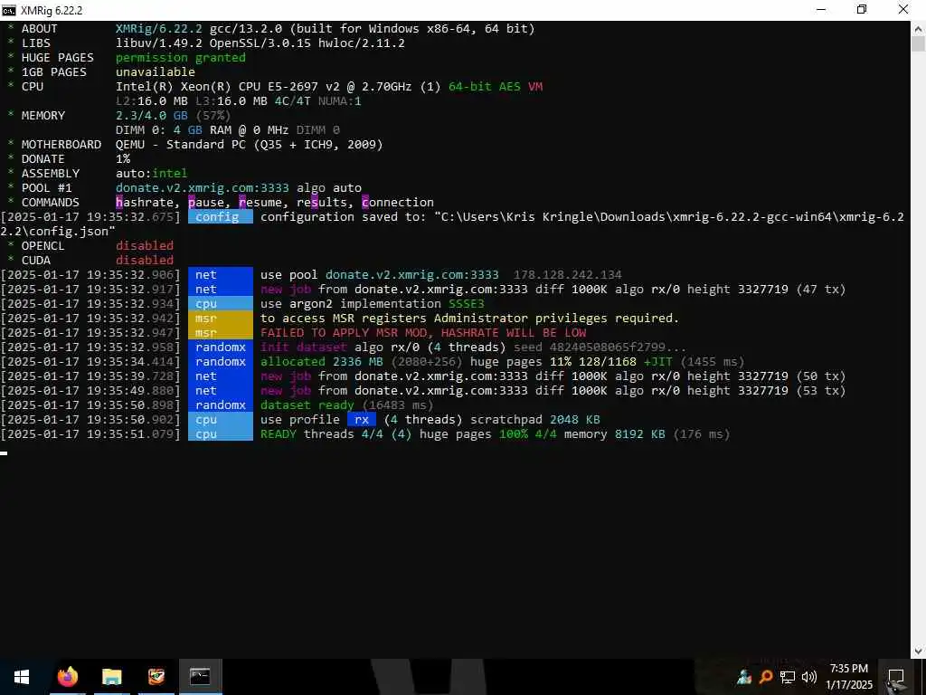Image resolution: width=926 pixels, height=695 pixels.
Task: Click 'XMRig/6.22.2' in the ABOUT line
Action: (x=159, y=28)
